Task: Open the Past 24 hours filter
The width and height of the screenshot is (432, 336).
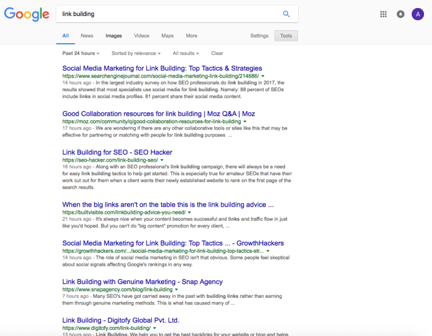Action: pyautogui.click(x=81, y=53)
